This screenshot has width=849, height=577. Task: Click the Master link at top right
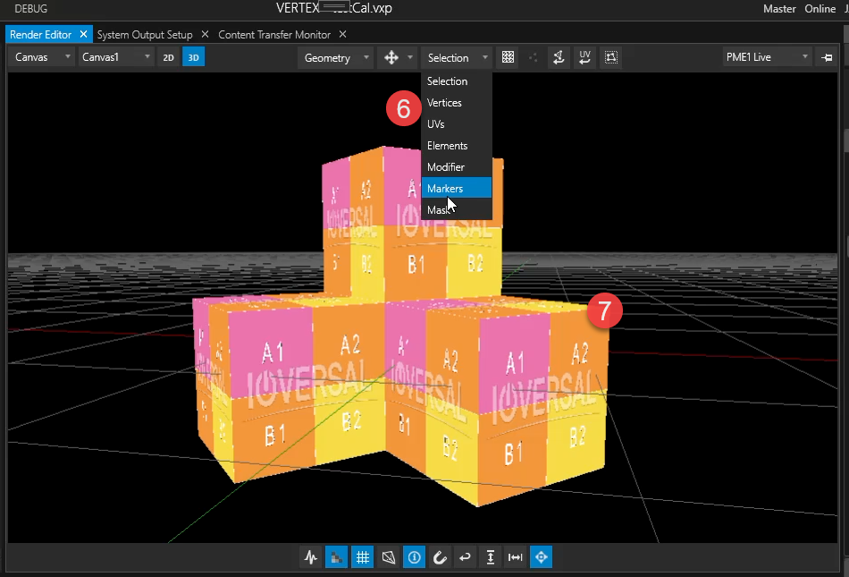(779, 8)
